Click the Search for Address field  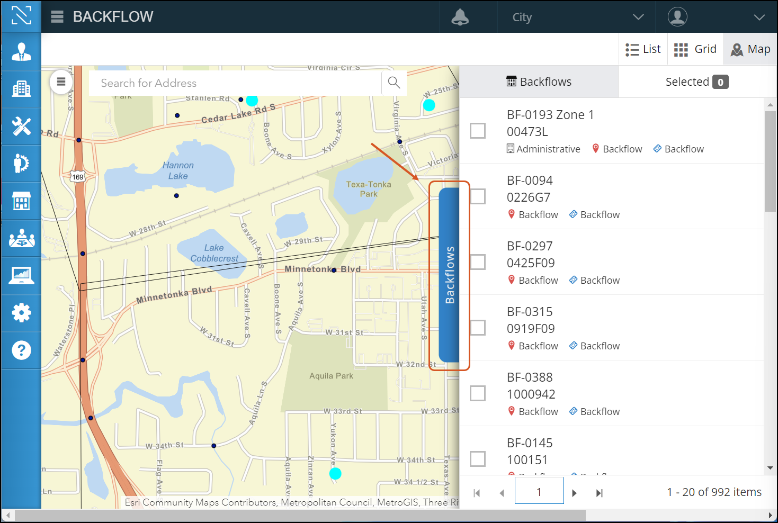tap(236, 83)
